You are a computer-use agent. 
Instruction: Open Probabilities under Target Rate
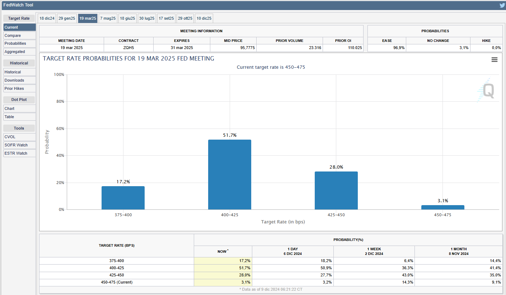pos(19,43)
